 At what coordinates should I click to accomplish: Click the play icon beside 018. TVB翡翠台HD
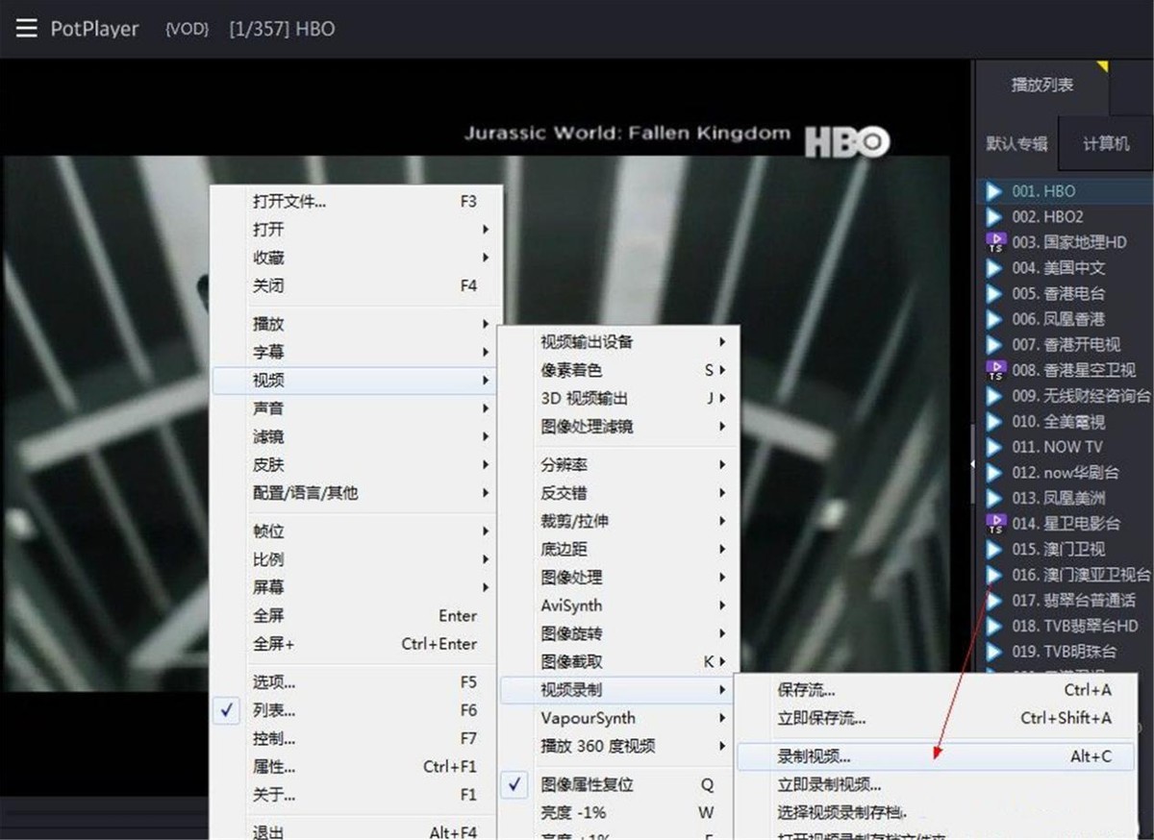[x=994, y=626]
